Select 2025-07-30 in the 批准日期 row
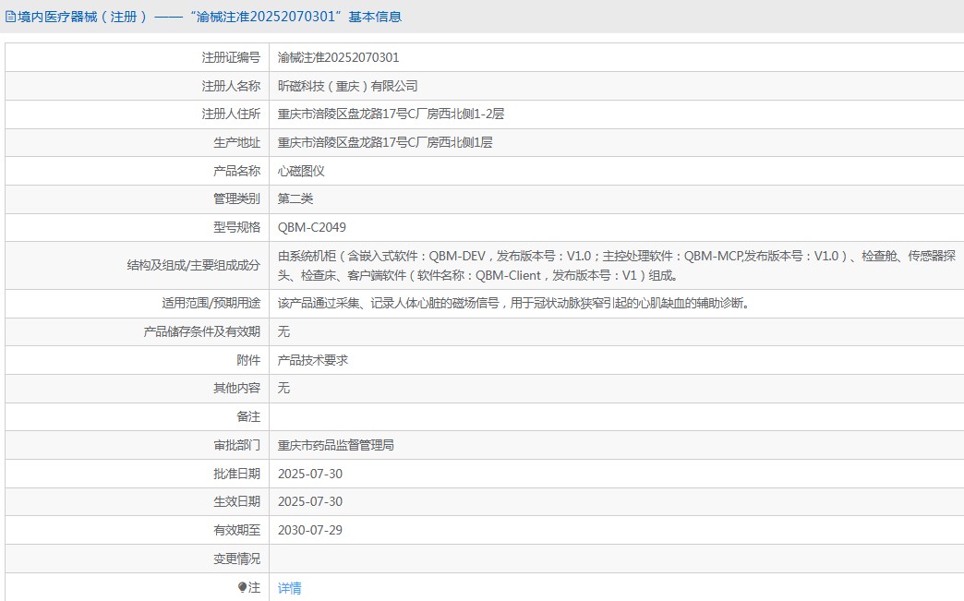Viewport: 964px width, 601px height. pyautogui.click(x=310, y=474)
